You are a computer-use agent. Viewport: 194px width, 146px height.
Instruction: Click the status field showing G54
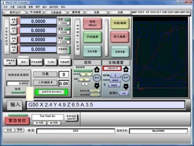[x=76, y=131]
